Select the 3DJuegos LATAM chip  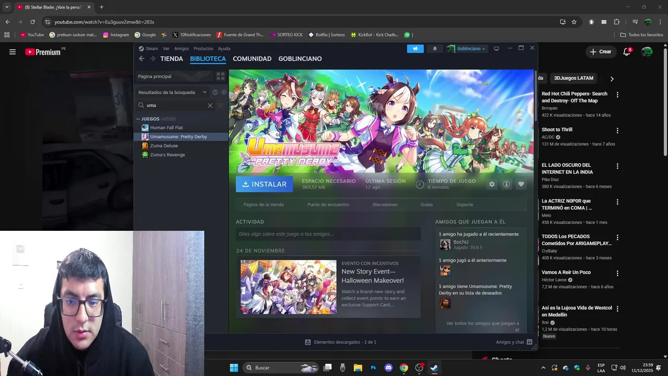tap(574, 78)
